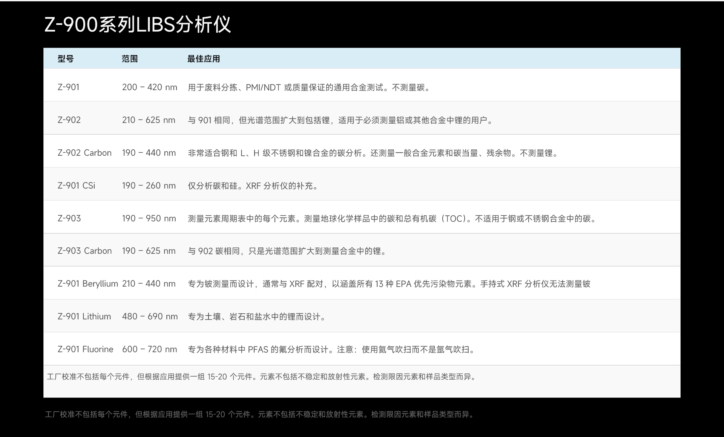Click the 210 – 625 nm range value

click(x=149, y=120)
